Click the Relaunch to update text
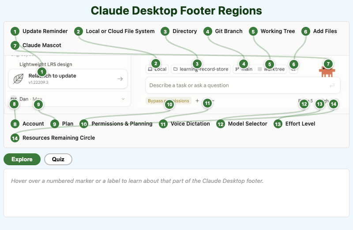 [x=52, y=76]
